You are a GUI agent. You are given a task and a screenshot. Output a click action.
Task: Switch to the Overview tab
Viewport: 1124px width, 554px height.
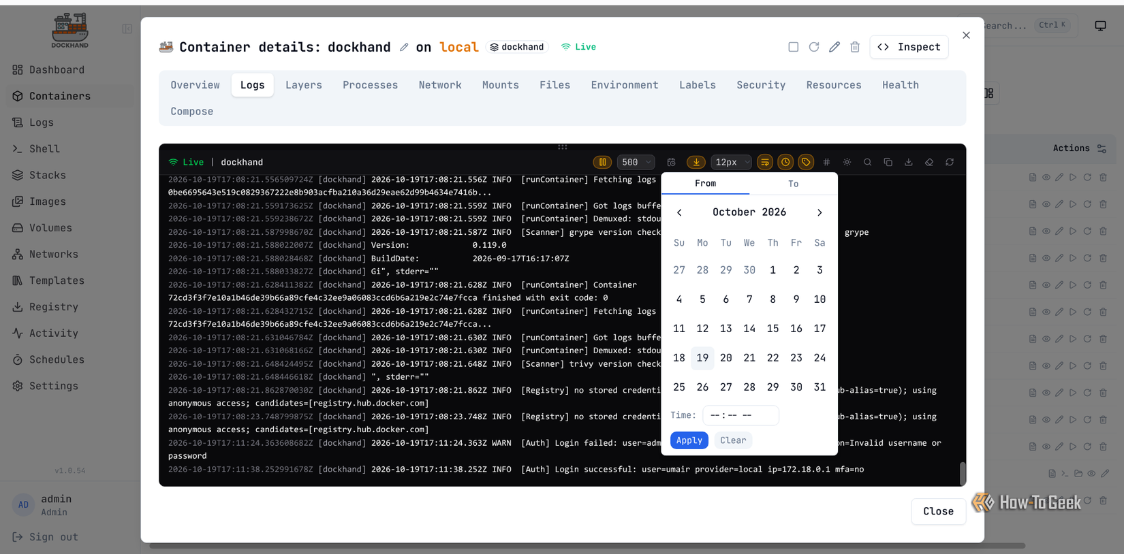(195, 85)
